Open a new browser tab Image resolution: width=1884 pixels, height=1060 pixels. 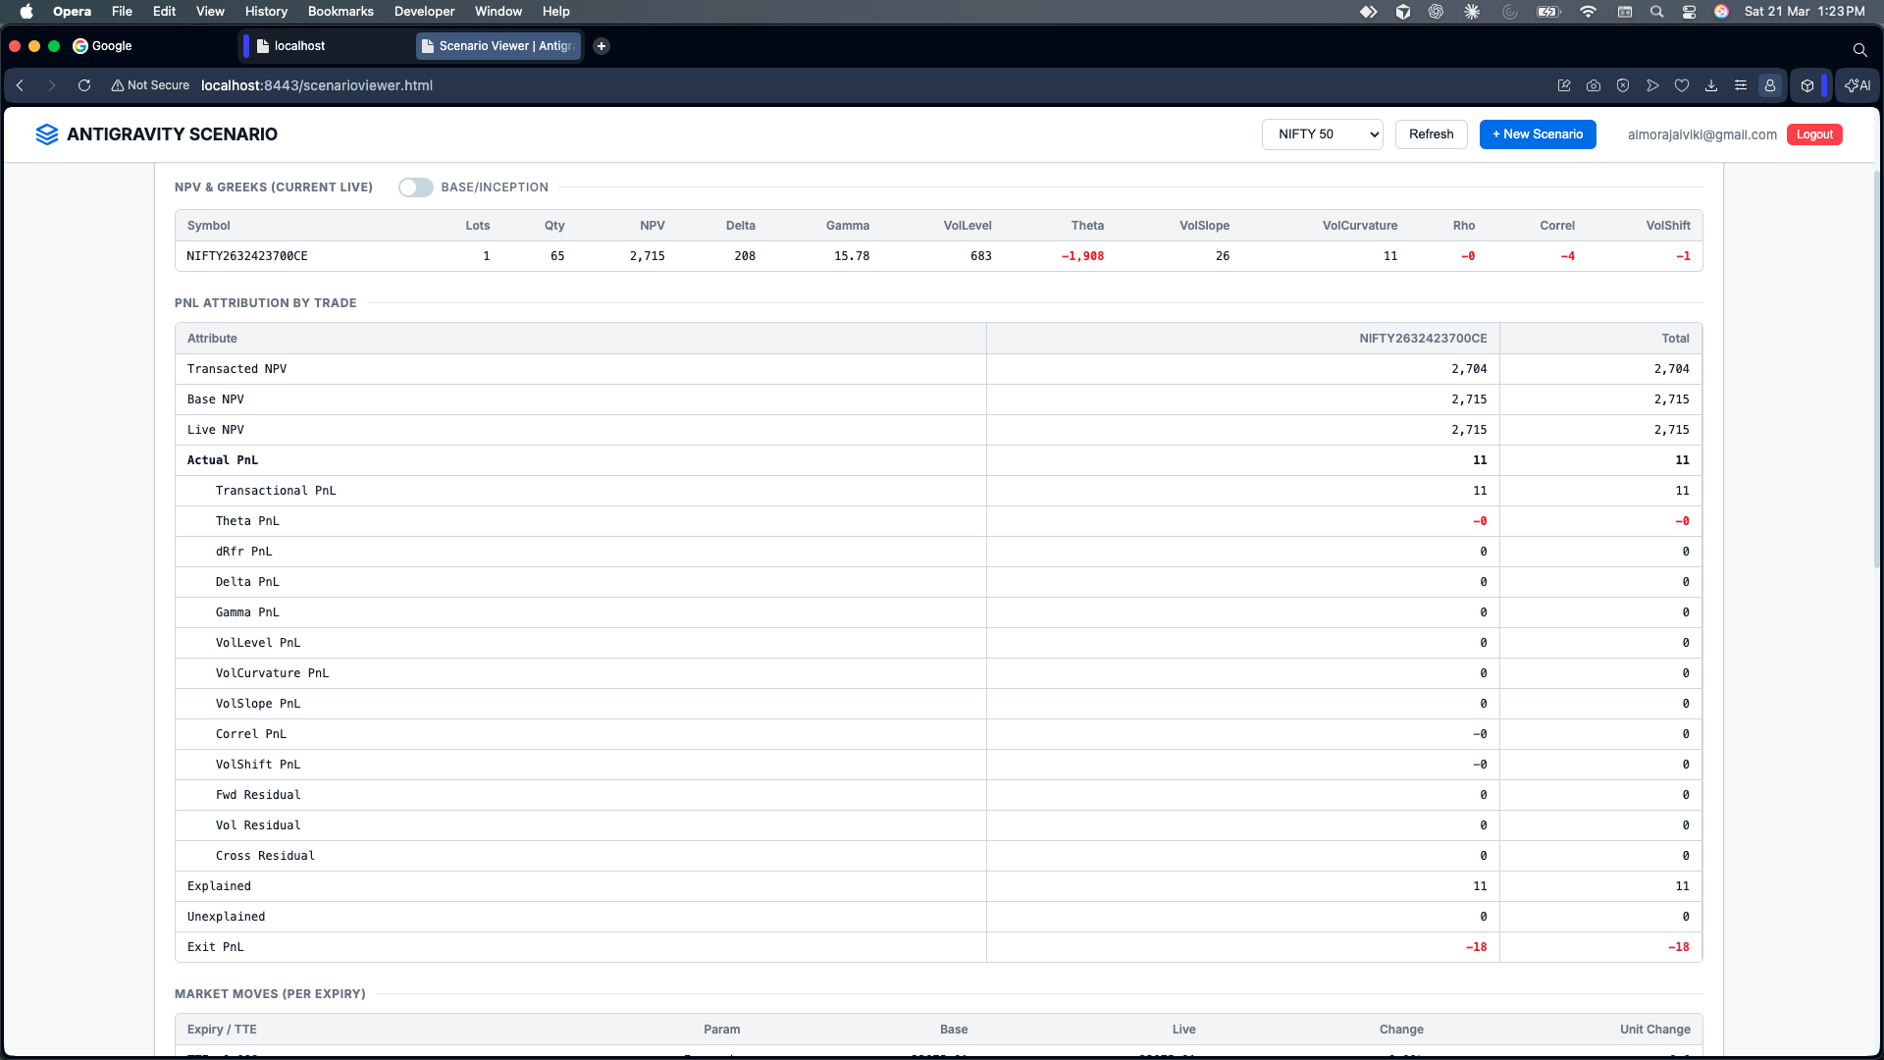point(602,46)
